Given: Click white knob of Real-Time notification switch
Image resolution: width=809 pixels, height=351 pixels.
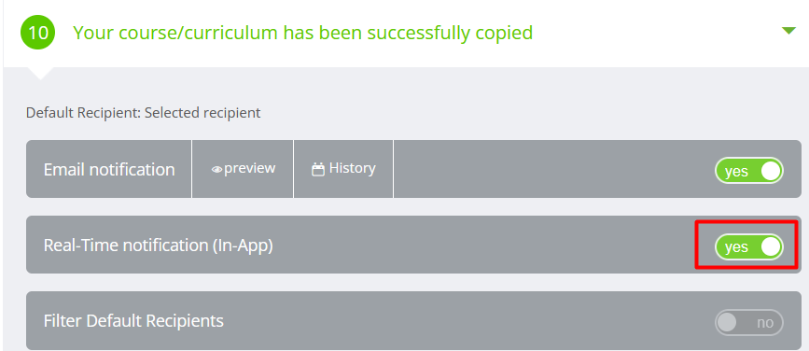Looking at the screenshot, I should (x=771, y=246).
